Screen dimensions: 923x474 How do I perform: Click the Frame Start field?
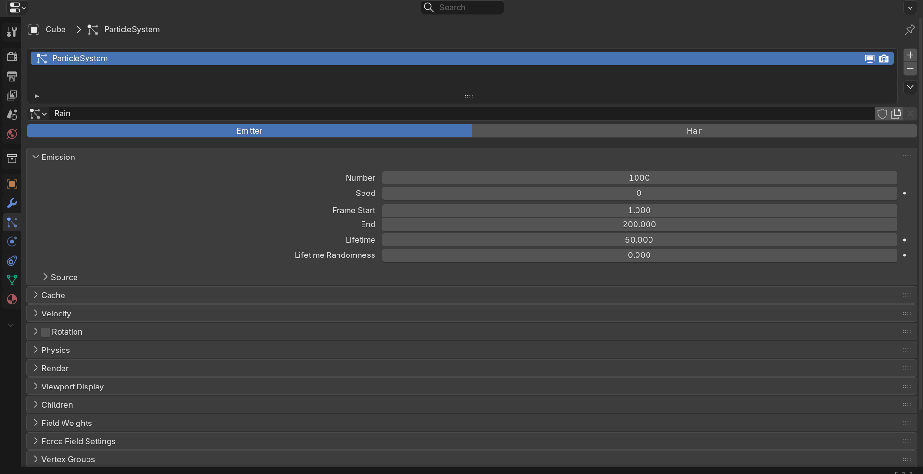coord(639,211)
